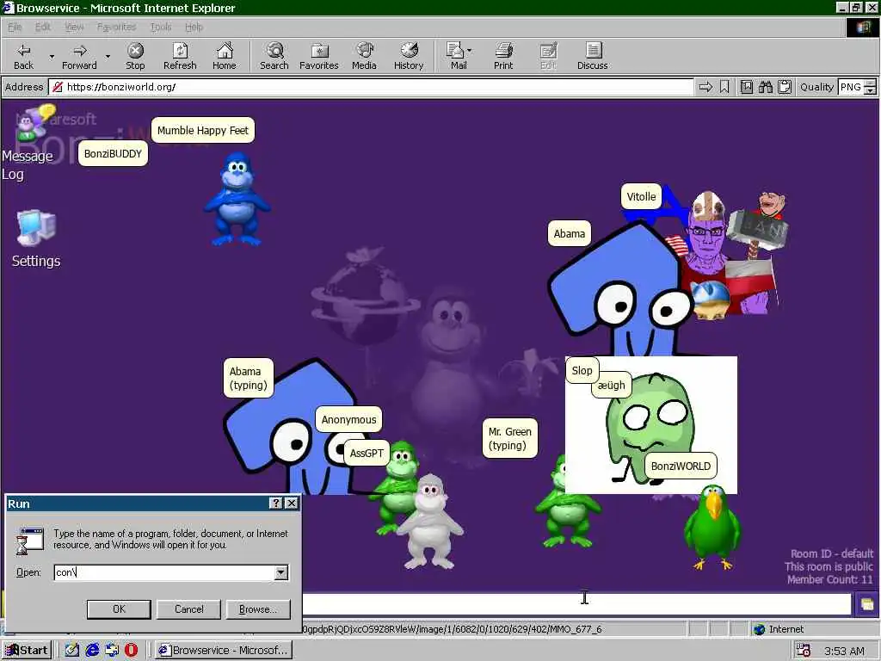Click the Start button
Image resolution: width=881 pixels, height=661 pixels.
[27, 651]
